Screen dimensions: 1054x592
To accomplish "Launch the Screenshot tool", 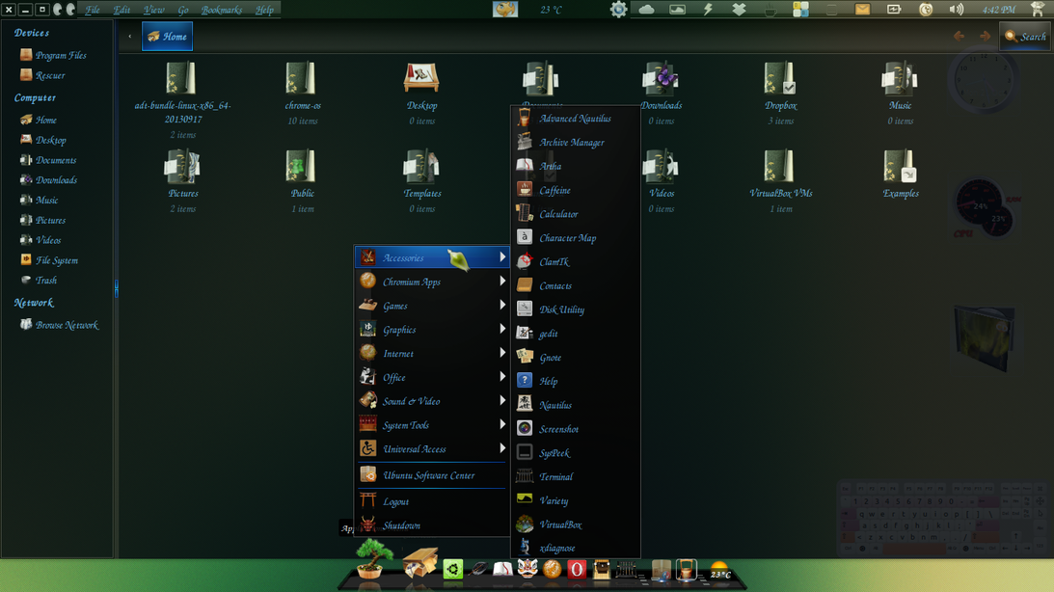I will (x=576, y=429).
